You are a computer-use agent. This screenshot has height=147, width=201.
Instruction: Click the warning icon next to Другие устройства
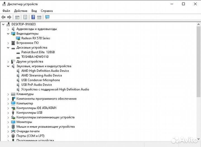[13, 61]
